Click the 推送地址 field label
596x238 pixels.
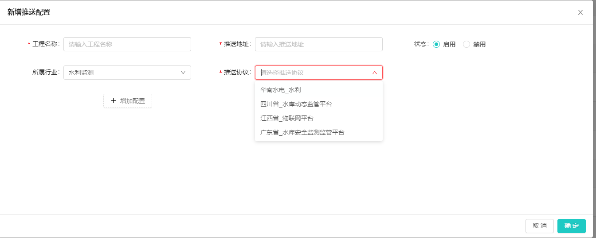[x=237, y=44]
